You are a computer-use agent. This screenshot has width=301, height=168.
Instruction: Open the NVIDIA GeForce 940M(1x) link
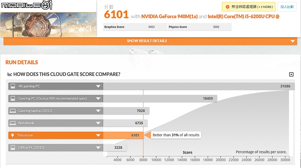(169, 17)
